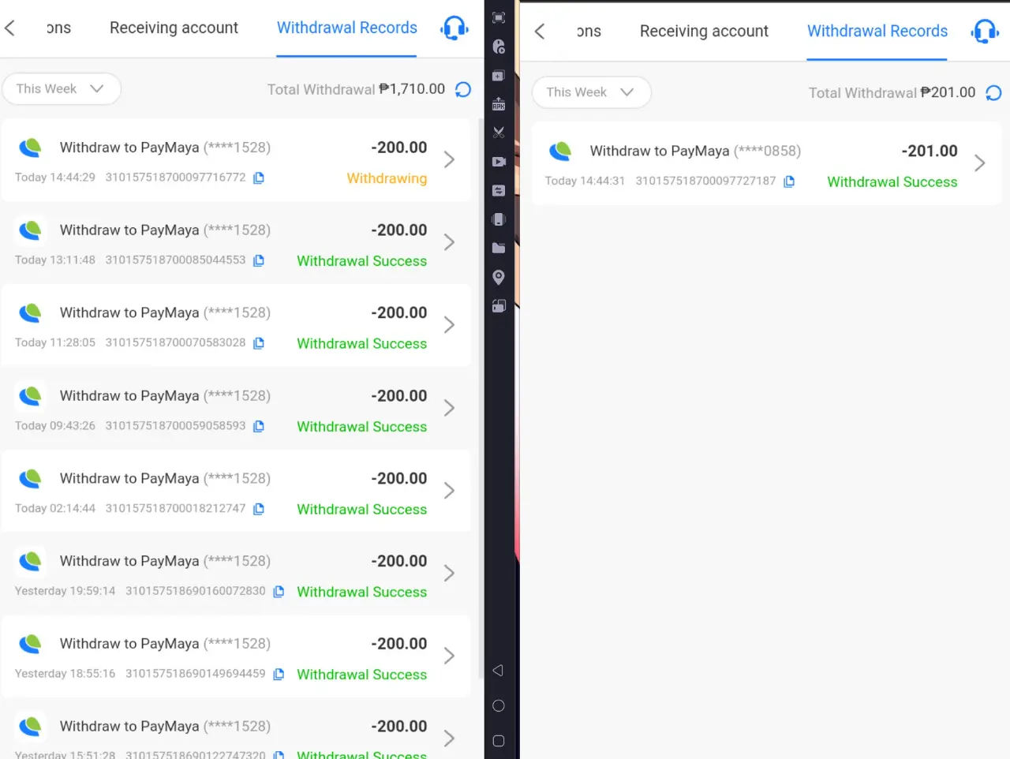This screenshot has height=759, width=1010.
Task: Click the Install APK icon
Action: [499, 104]
